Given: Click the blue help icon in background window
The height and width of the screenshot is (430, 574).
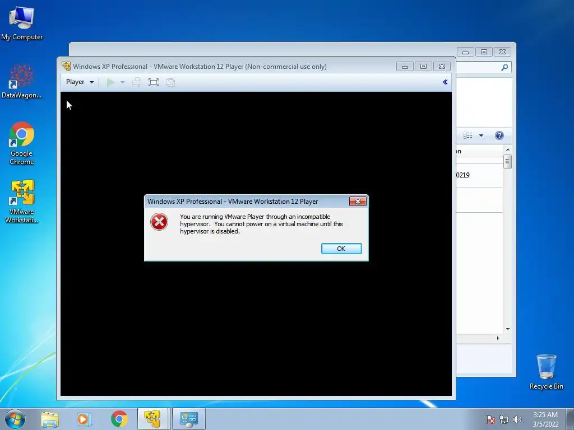Looking at the screenshot, I should 499,135.
